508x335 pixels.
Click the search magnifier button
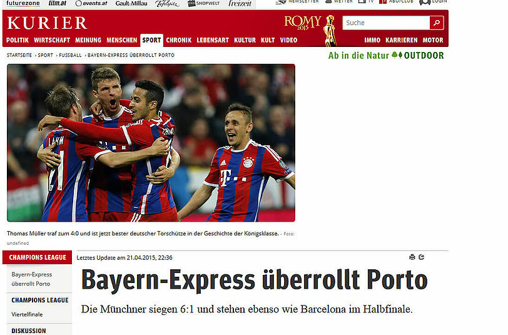pos(437,23)
